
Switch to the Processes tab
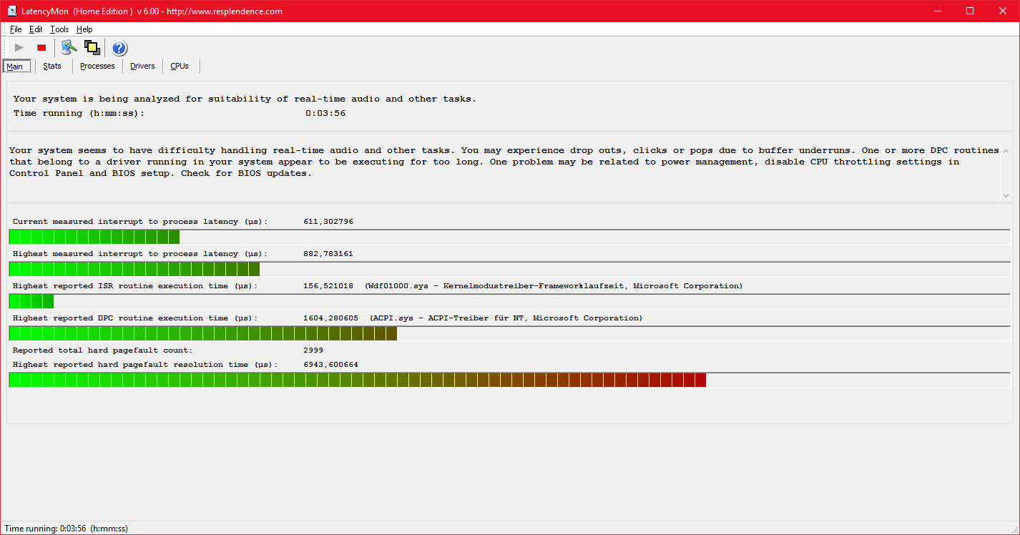pos(97,67)
